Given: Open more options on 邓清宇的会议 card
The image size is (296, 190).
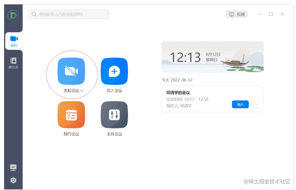Looking at the screenshot, I should [x=255, y=104].
